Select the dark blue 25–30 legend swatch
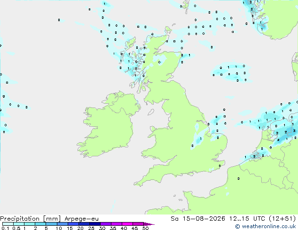 click(x=95, y=224)
